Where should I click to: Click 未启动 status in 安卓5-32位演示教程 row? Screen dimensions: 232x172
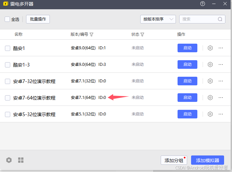click(138, 114)
